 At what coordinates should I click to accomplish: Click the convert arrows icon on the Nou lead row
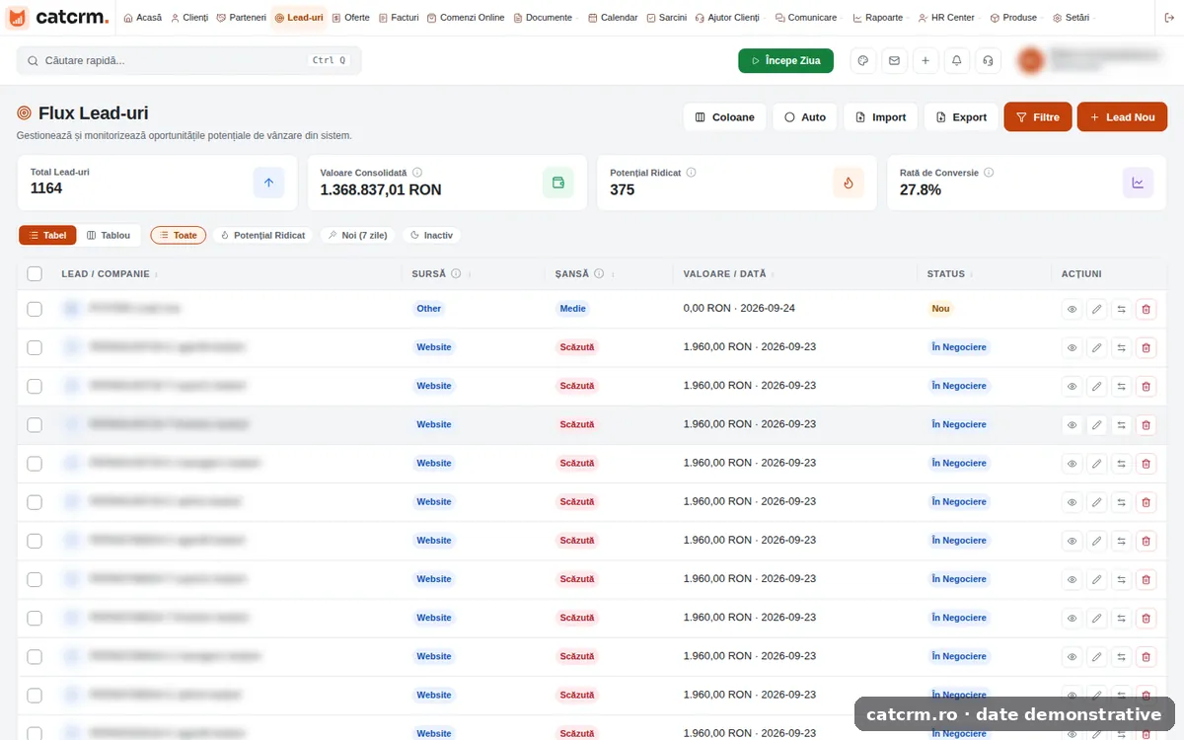click(x=1122, y=309)
